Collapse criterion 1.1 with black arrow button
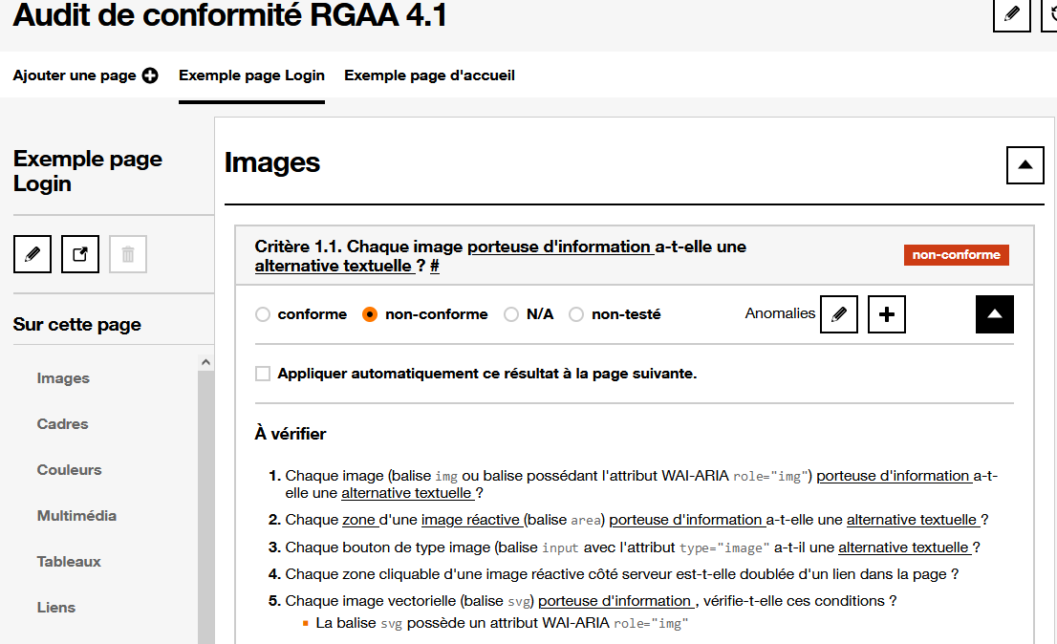This screenshot has height=644, width=1057. (x=994, y=314)
